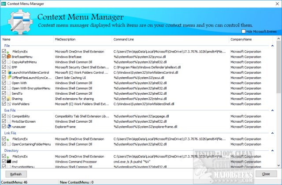
Task: Click the WorkfoldersShell.dll path
Action: (x=144, y=104)
